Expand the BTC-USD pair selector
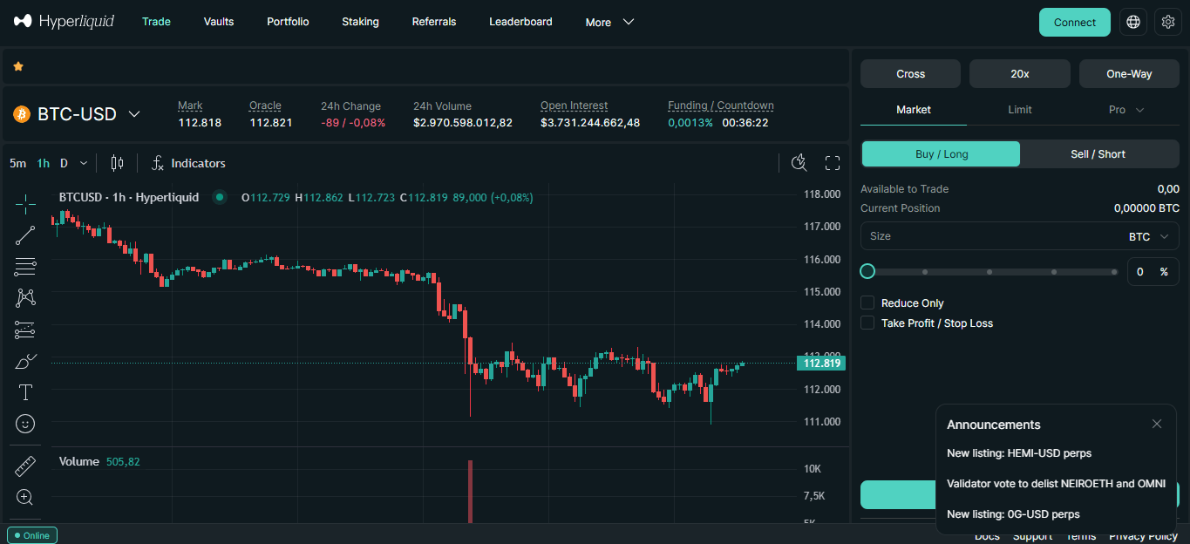This screenshot has width=1190, height=544. coord(134,114)
